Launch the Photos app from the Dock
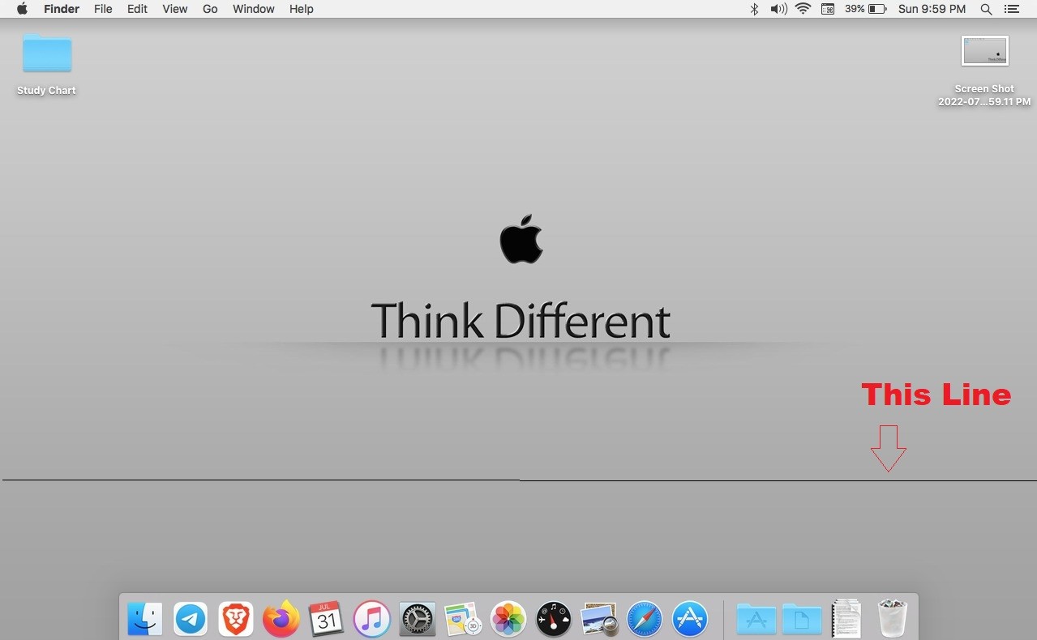 tap(508, 620)
